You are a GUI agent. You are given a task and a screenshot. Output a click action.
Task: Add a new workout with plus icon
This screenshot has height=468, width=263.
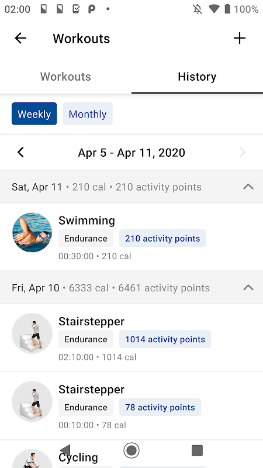240,38
